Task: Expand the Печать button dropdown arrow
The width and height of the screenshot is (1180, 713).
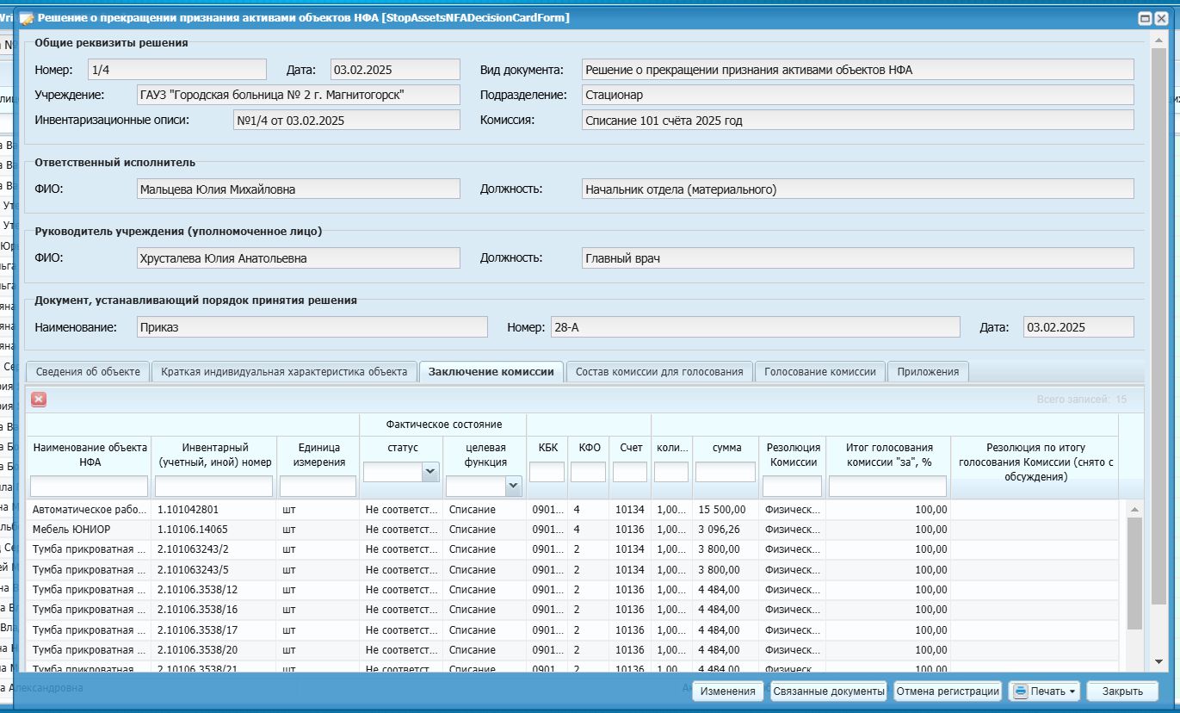Action: coord(1073,691)
